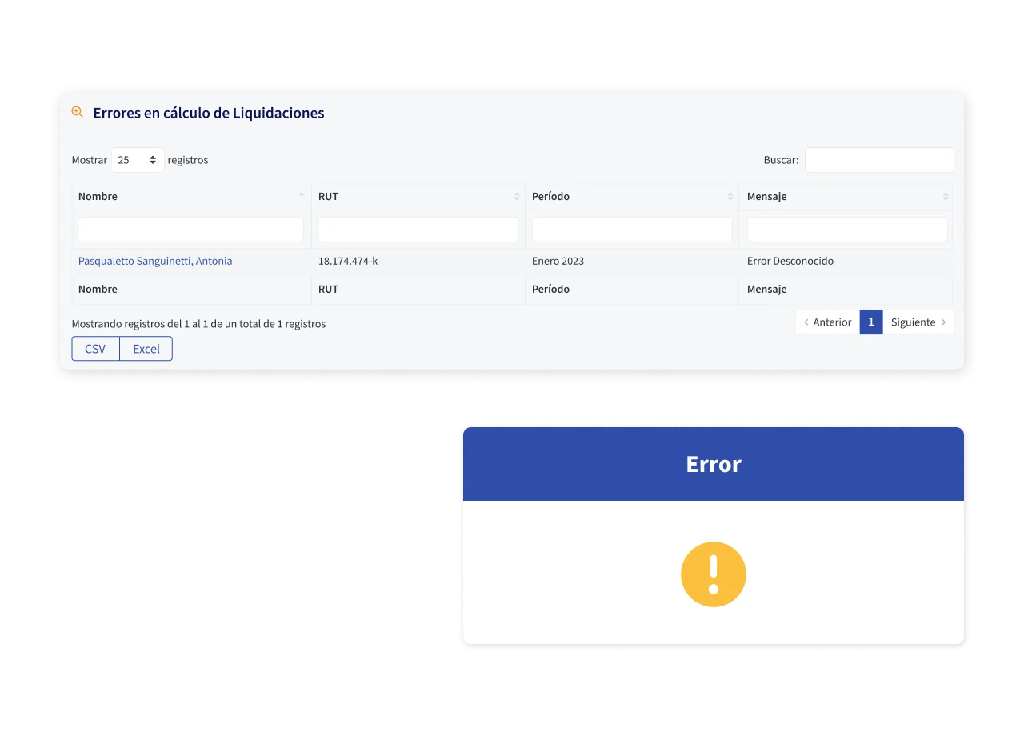Screen dimensions: 1024x740
Task: Select the Enero 2023 period cell
Action: tap(558, 261)
